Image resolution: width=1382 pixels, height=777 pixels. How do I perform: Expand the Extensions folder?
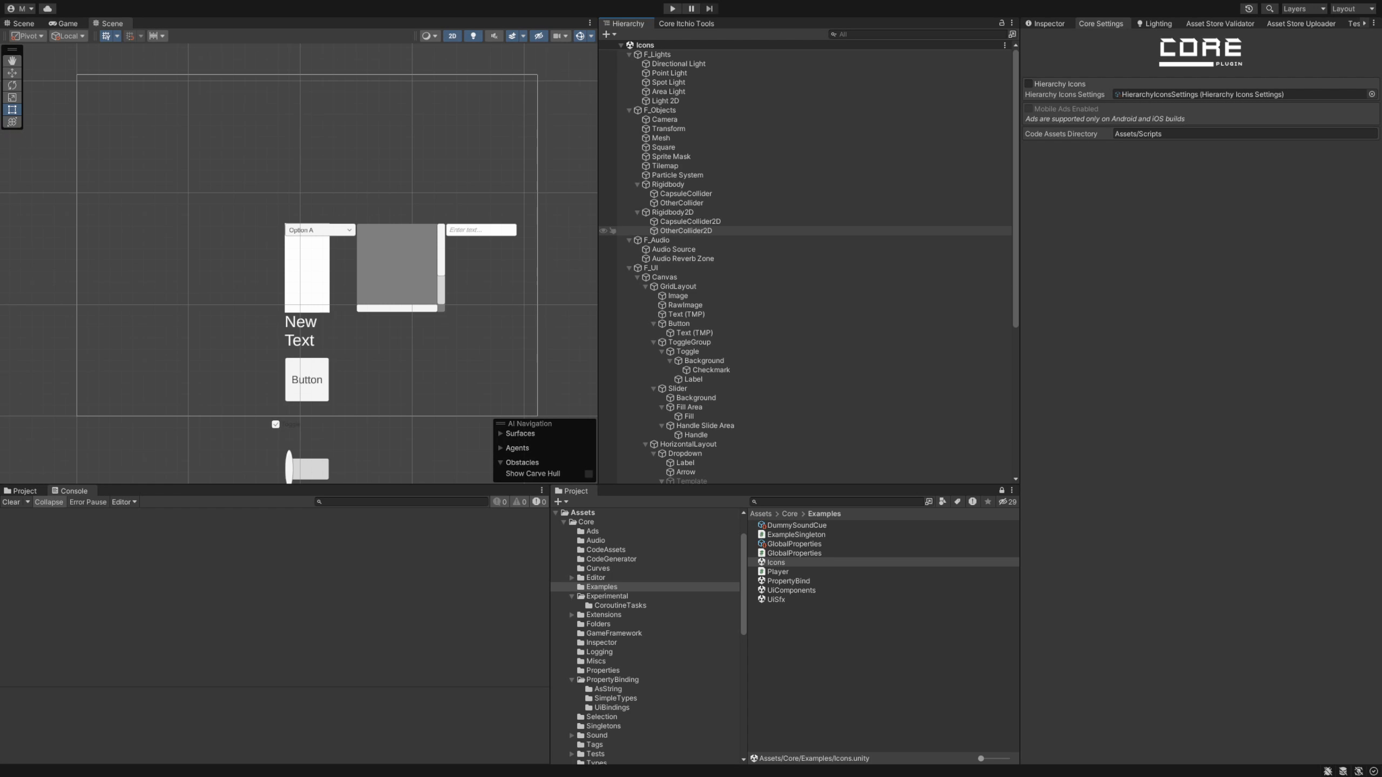point(572,615)
